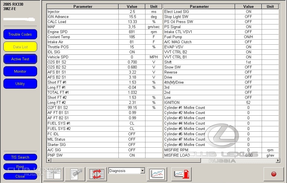Click Value header above the 2.5 cell
This screenshot has width=287, height=183.
pos(132,6)
